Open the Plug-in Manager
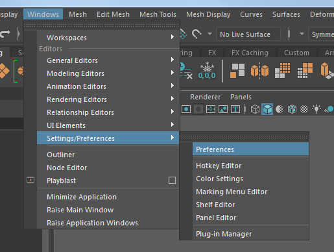 point(250,234)
